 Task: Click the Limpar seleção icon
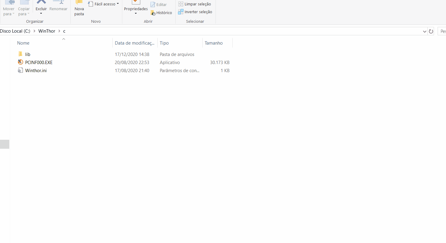[181, 4]
